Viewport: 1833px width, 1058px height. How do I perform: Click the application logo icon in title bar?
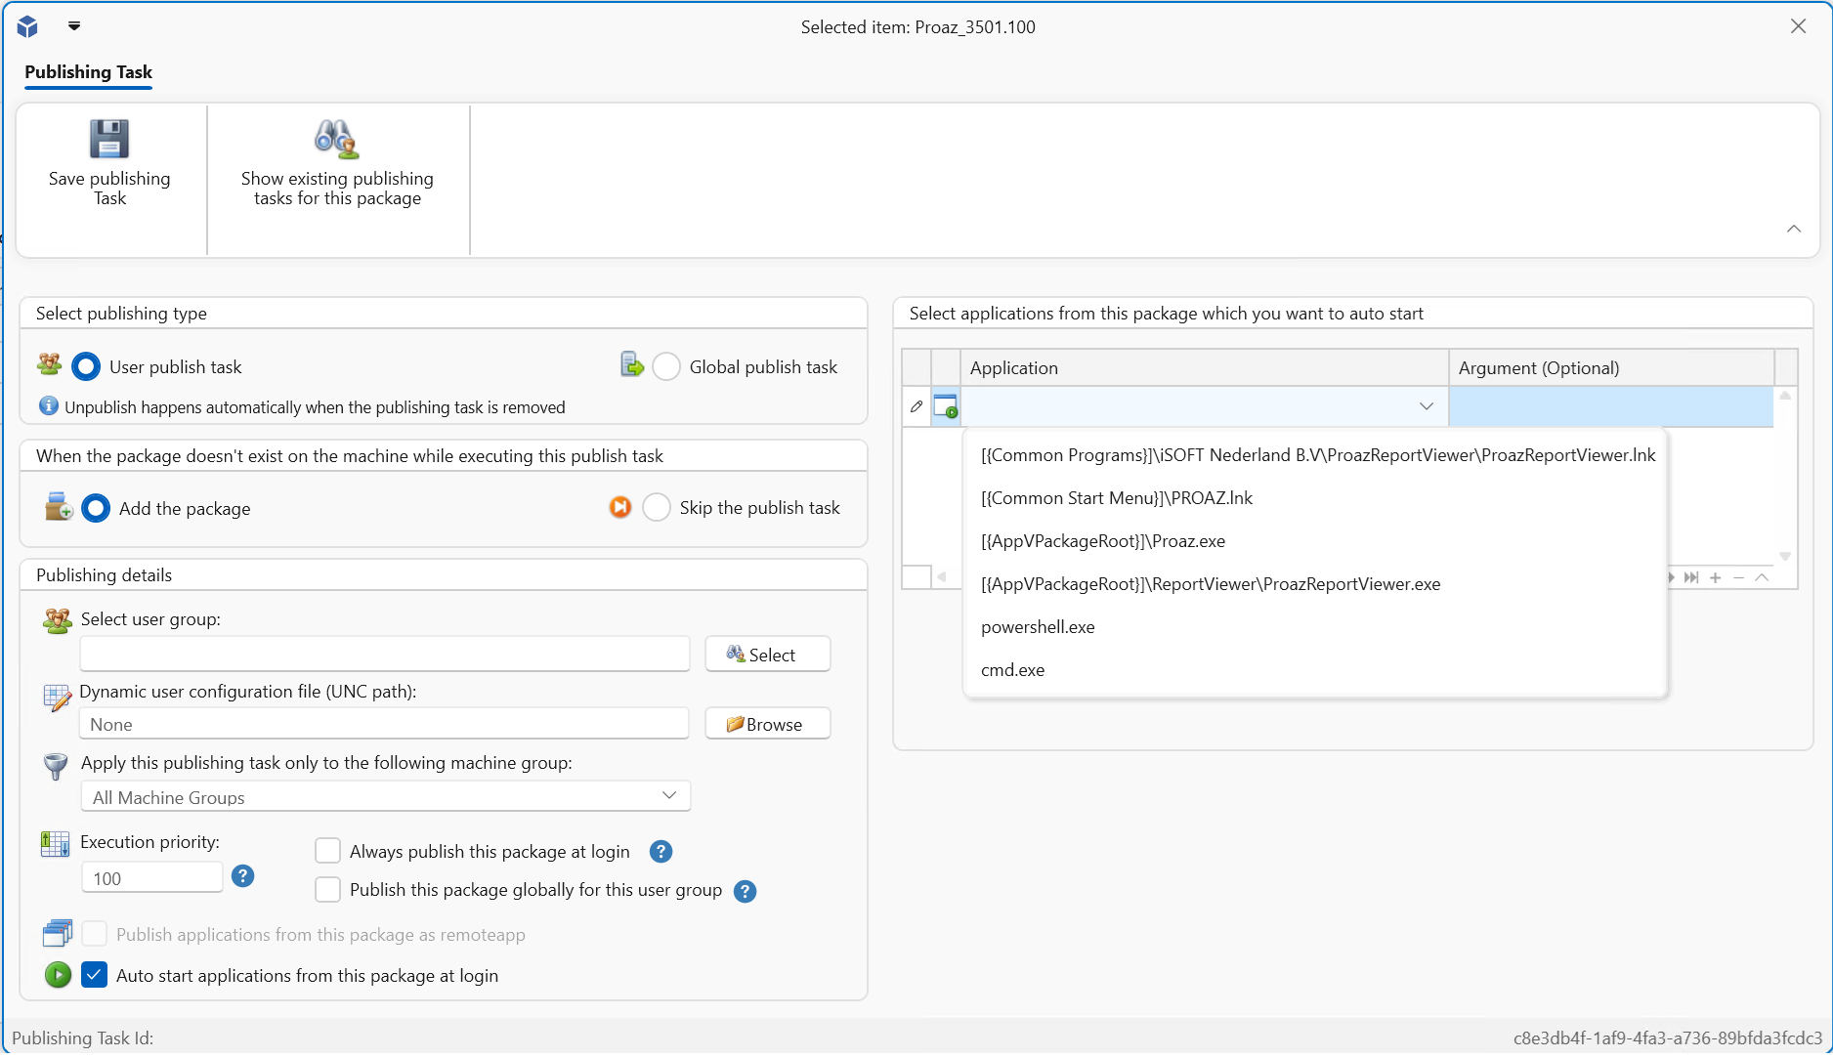coord(27,26)
